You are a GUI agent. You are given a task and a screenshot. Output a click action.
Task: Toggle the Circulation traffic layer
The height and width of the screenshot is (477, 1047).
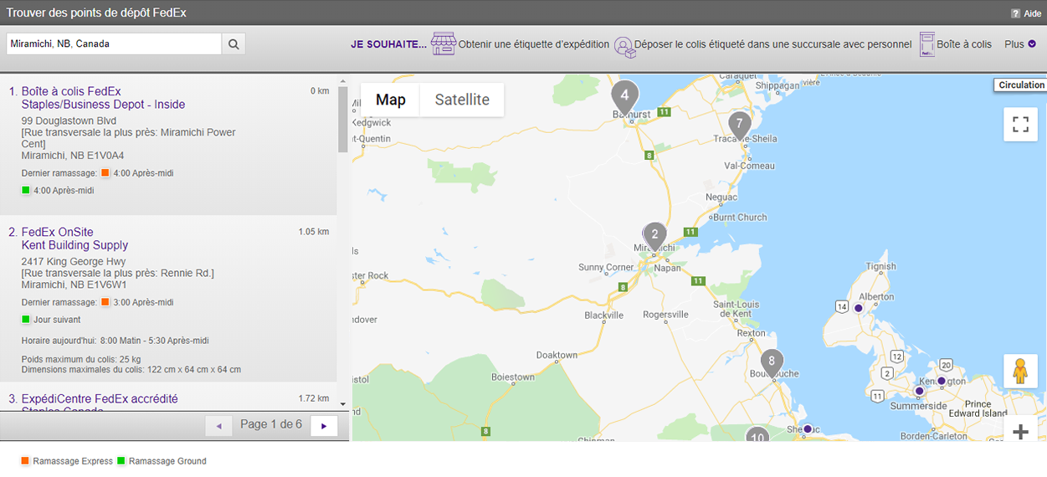coord(1021,85)
